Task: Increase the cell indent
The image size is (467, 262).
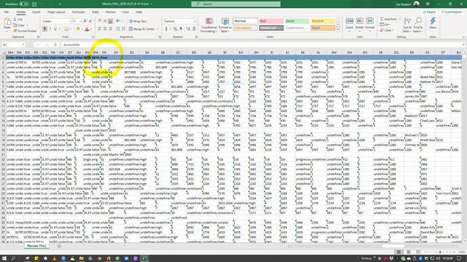Action: 123,29
